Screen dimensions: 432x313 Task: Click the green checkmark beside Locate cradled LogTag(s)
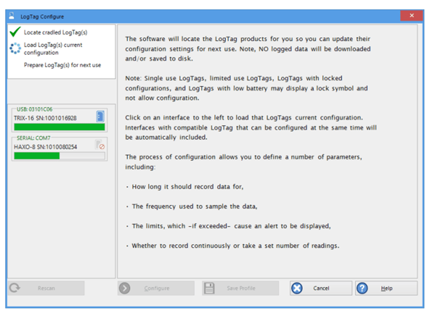(x=15, y=32)
